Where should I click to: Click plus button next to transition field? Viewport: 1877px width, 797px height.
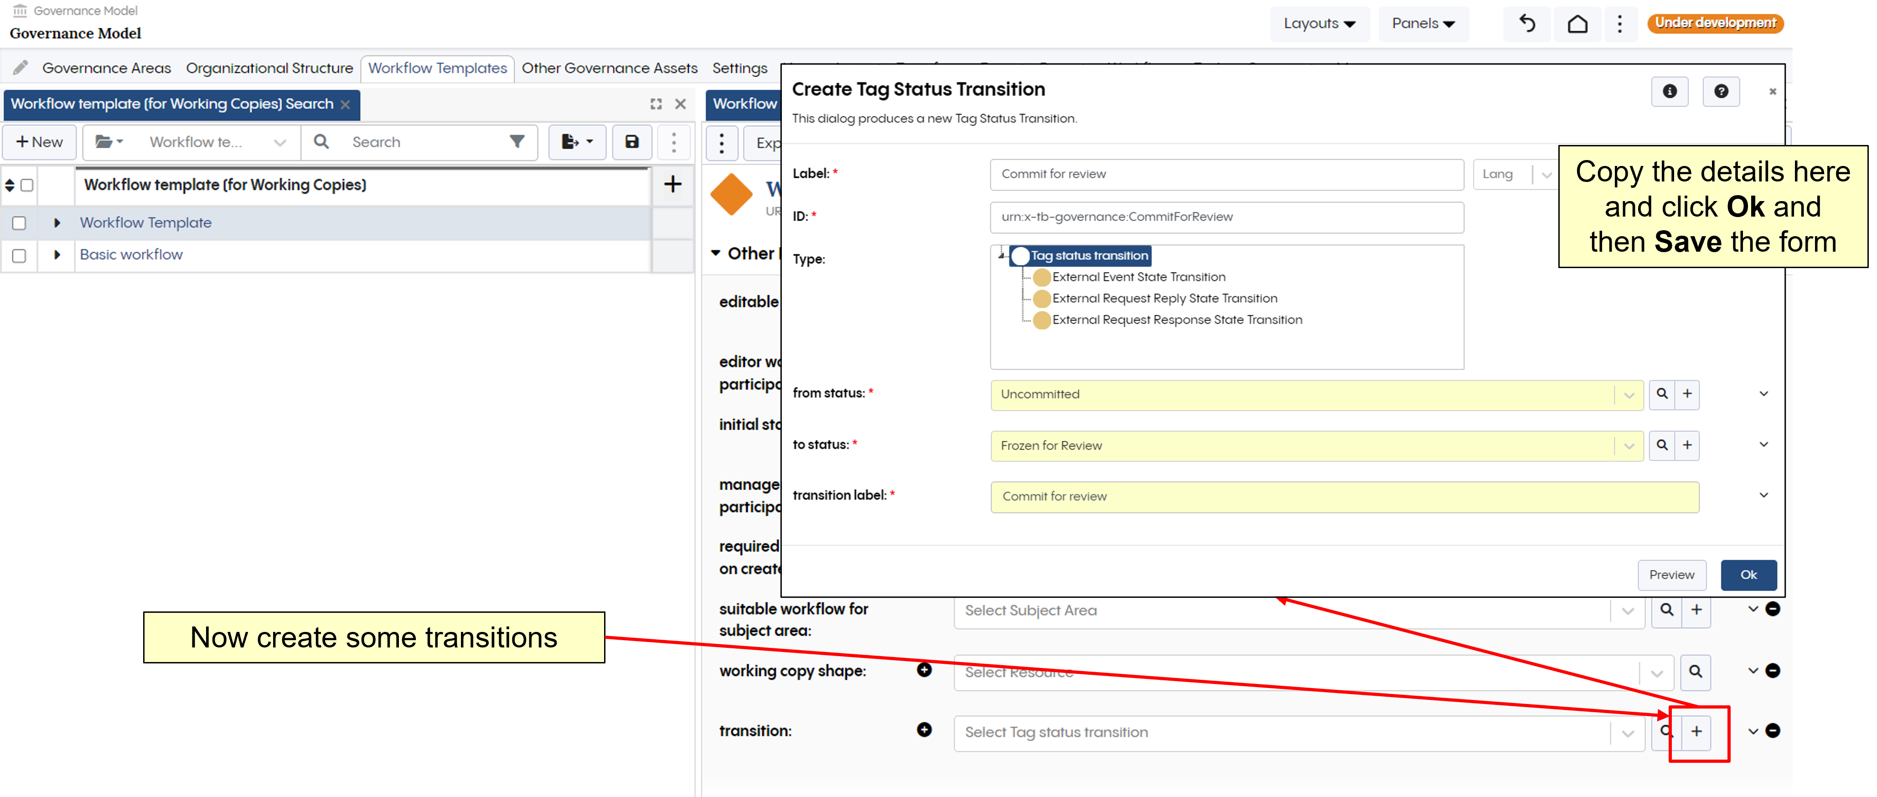click(1696, 731)
